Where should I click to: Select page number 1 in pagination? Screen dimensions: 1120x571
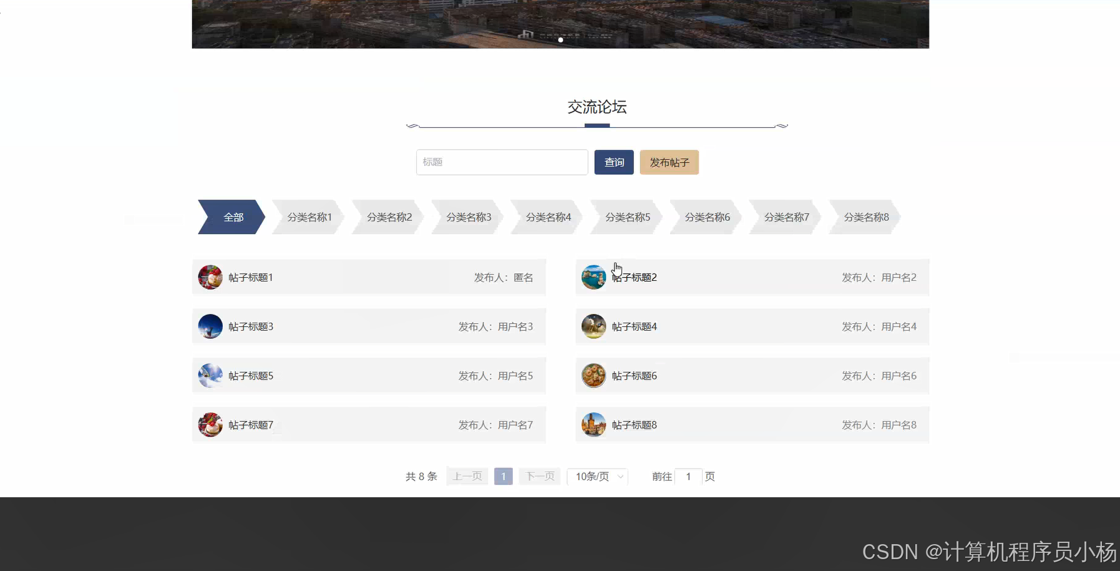click(x=504, y=476)
